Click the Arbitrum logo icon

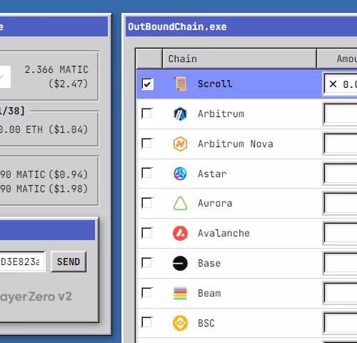point(180,114)
